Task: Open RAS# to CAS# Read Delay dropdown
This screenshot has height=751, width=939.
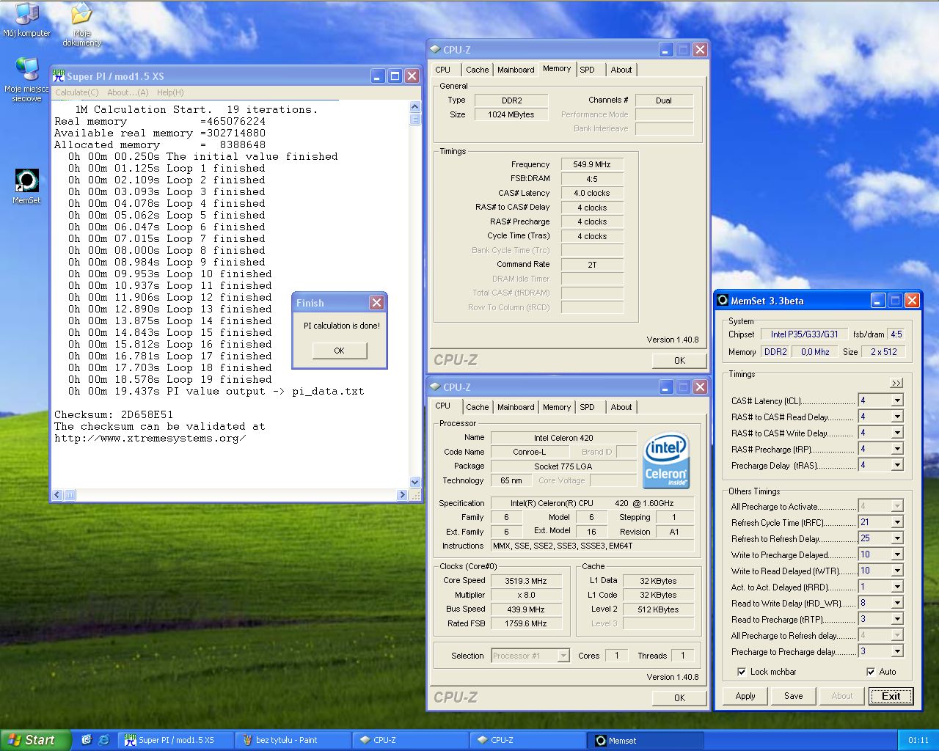Action: click(897, 417)
